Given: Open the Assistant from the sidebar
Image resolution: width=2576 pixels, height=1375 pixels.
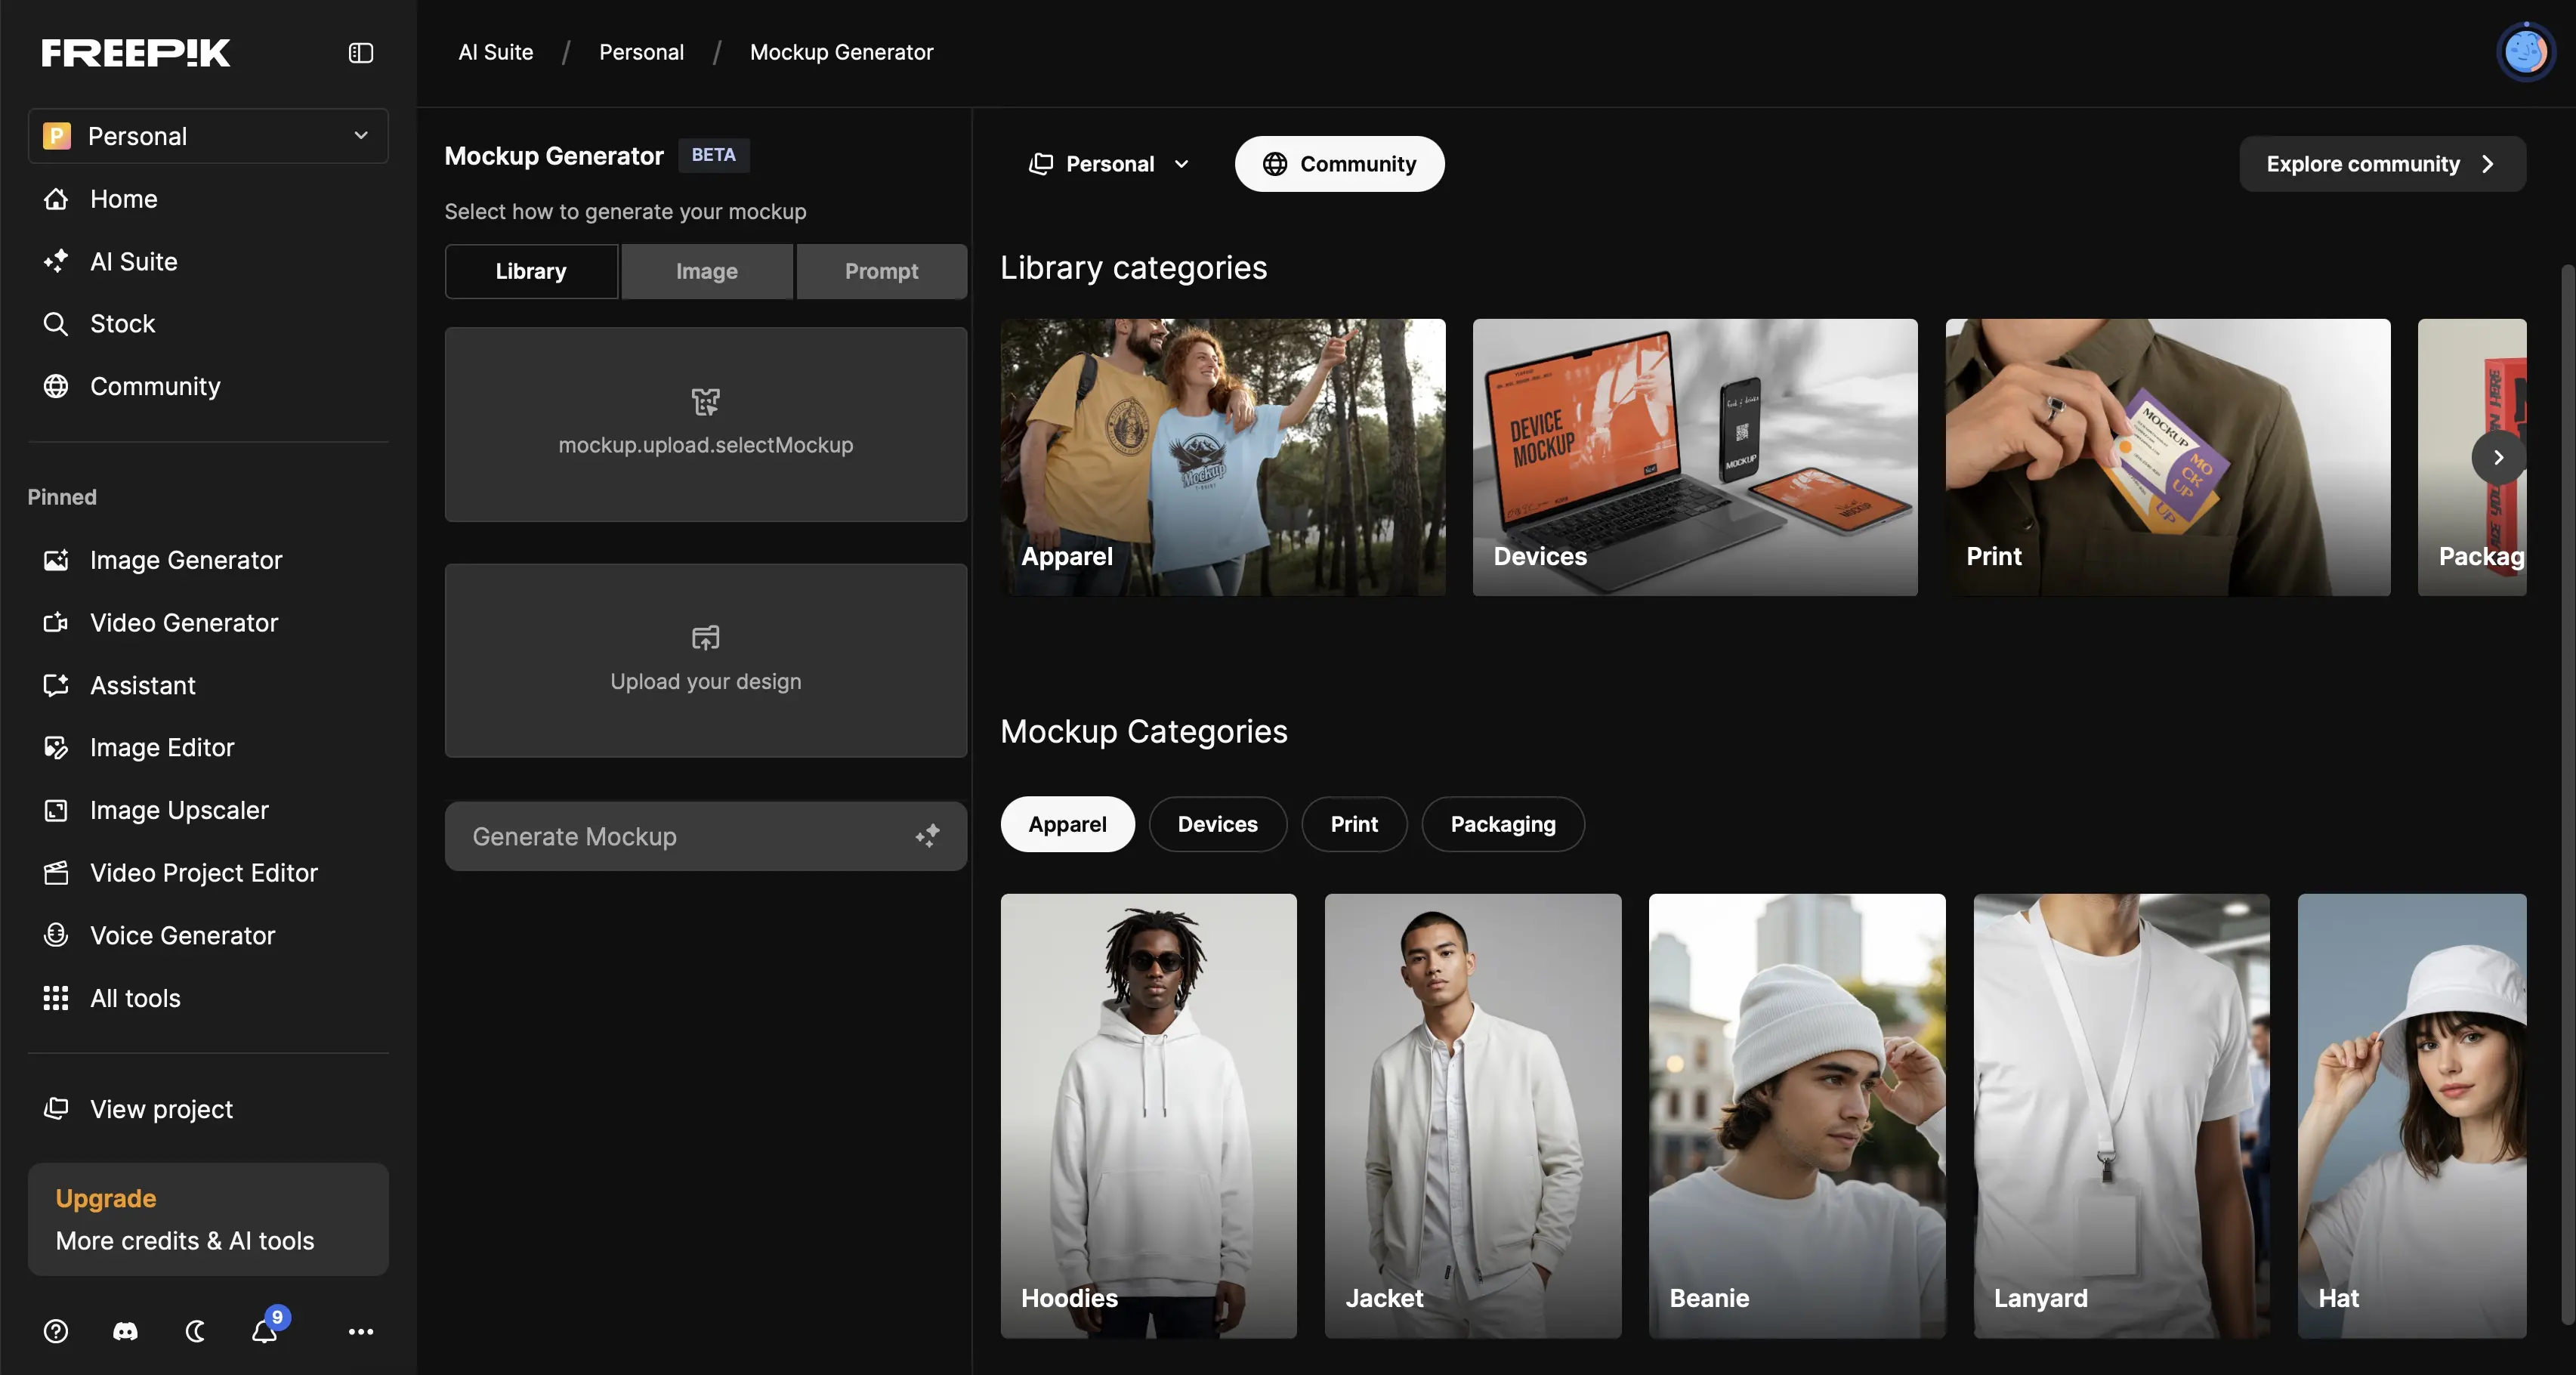Looking at the screenshot, I should pos(142,685).
